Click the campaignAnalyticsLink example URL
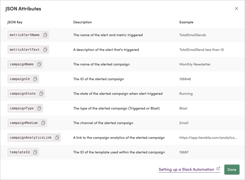Image resolution: width=245 pixels, height=180 pixels. coord(209,138)
